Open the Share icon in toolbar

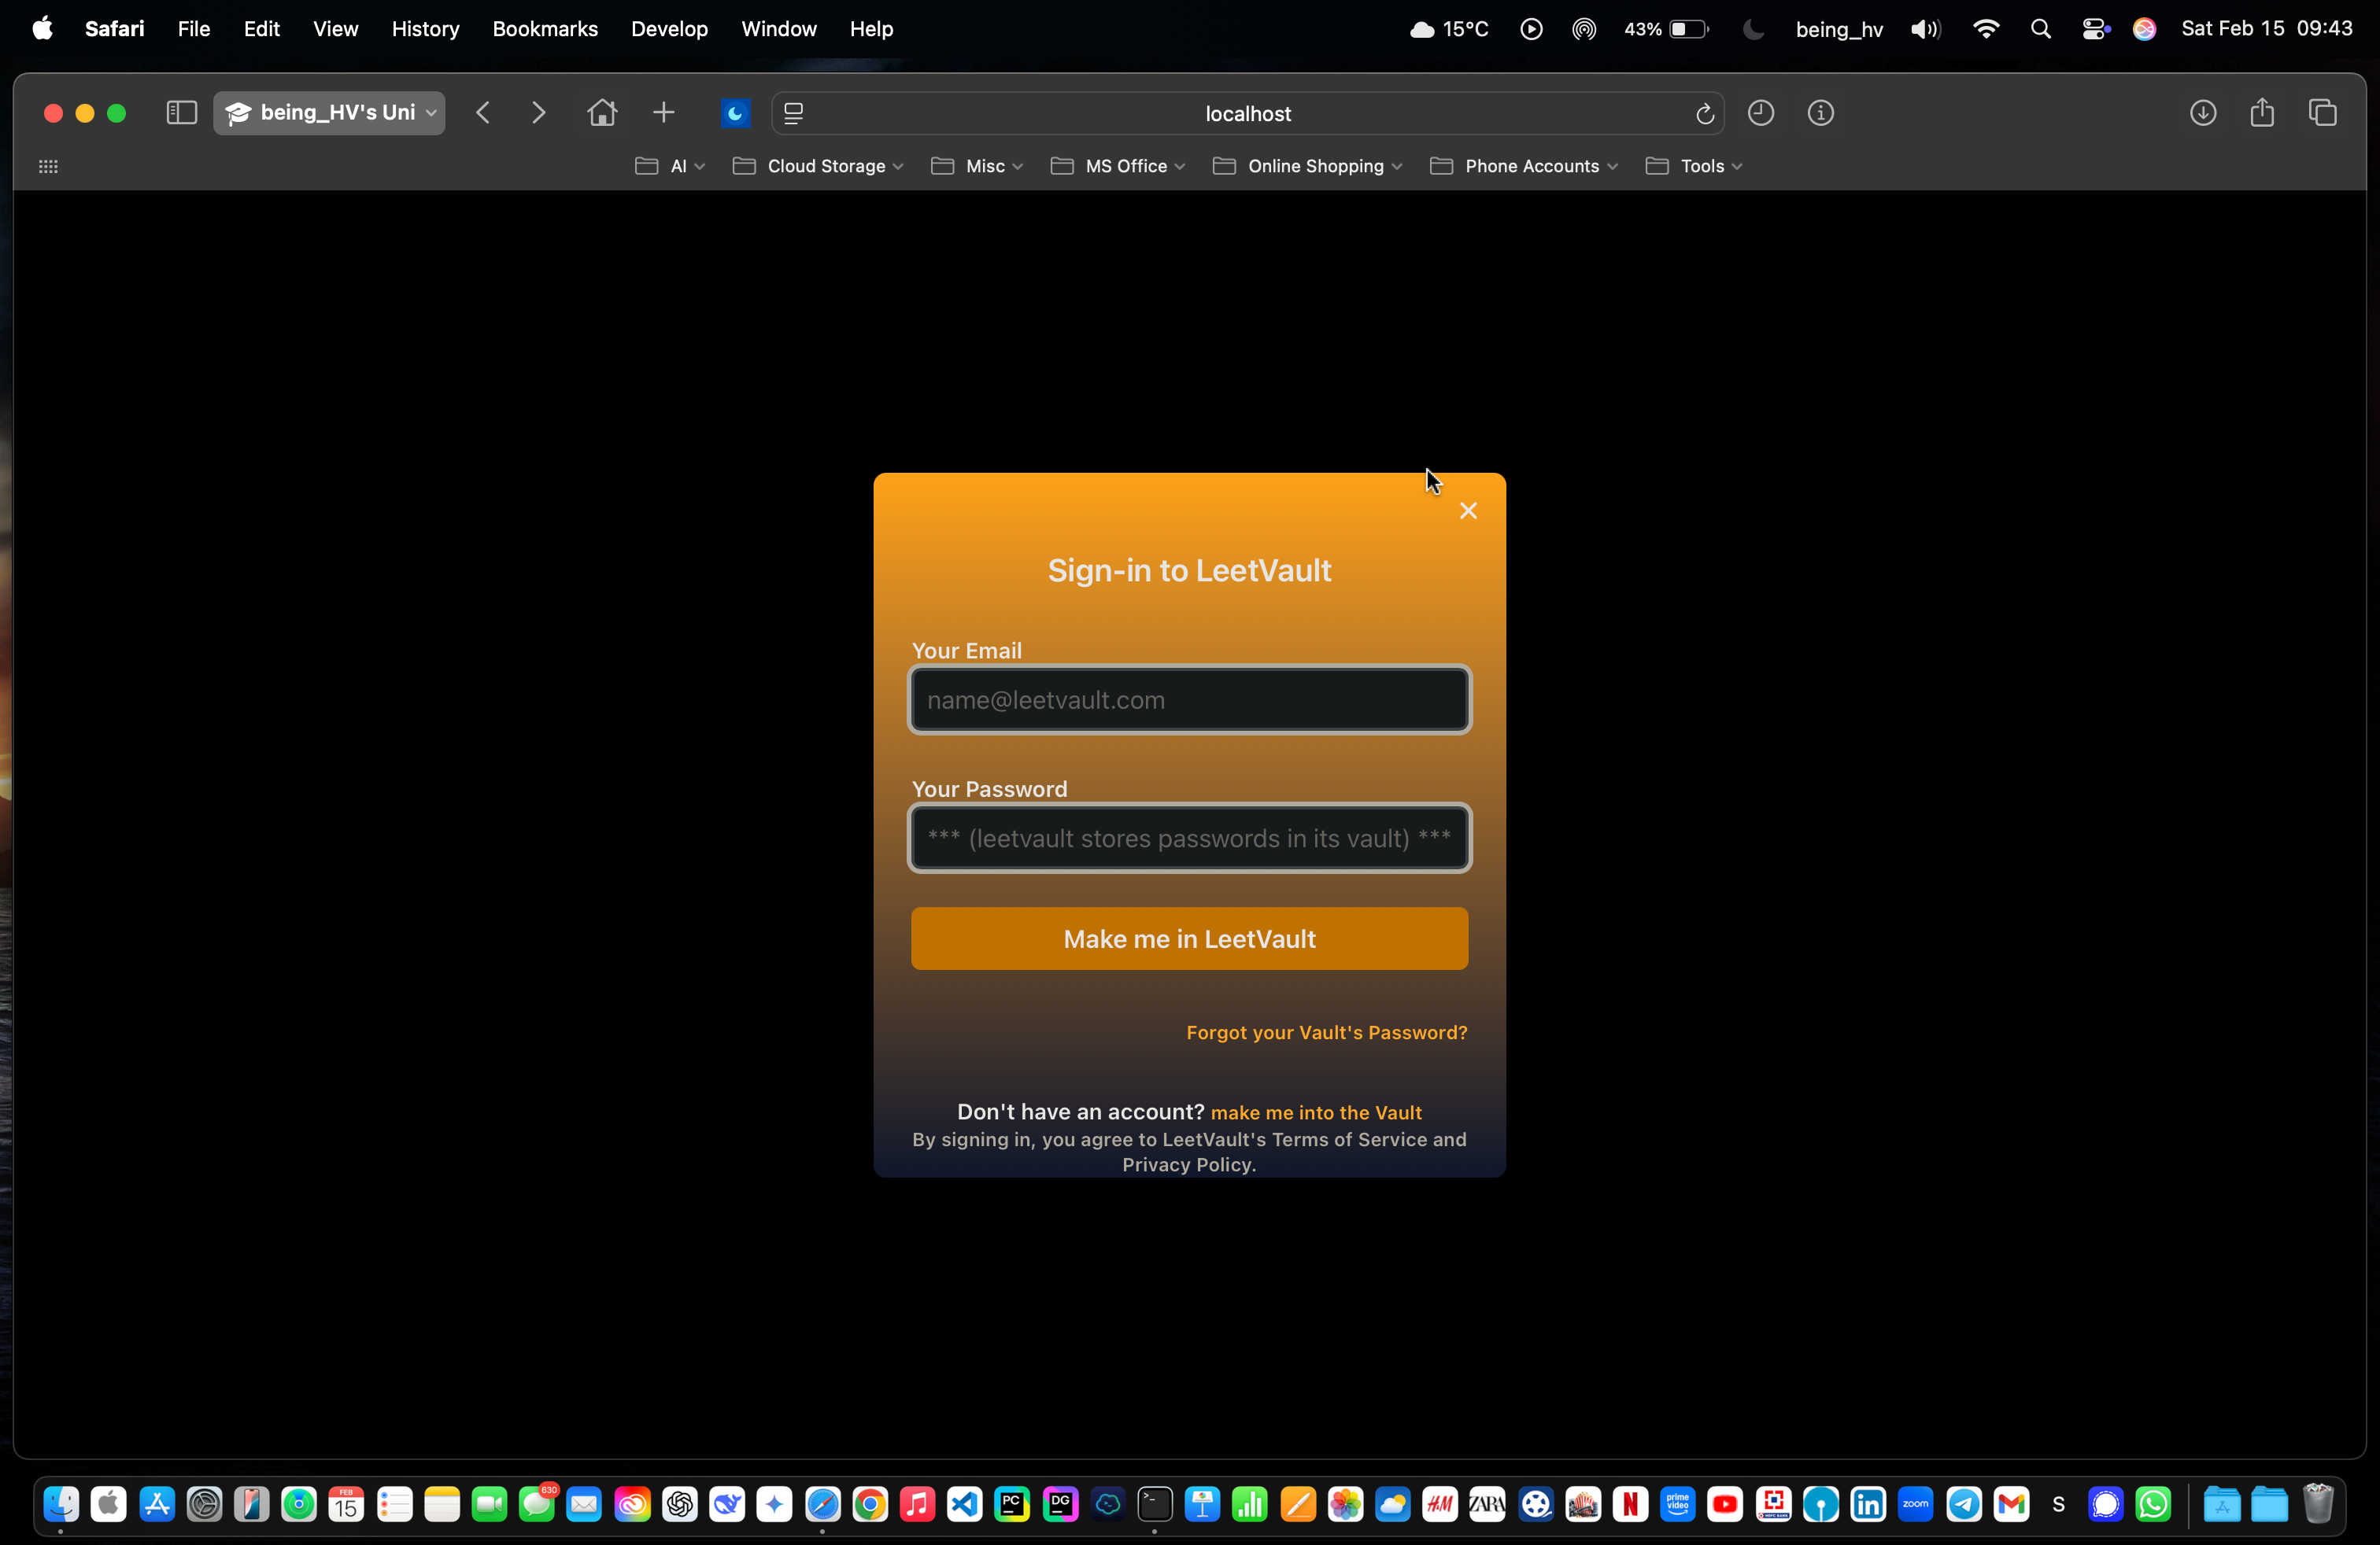click(x=2262, y=113)
